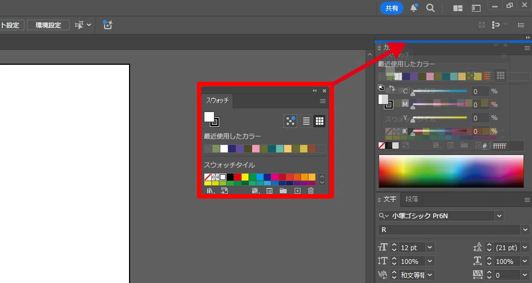
Task: Open the horizontal scale 100% dropdown
Action: tap(525, 261)
